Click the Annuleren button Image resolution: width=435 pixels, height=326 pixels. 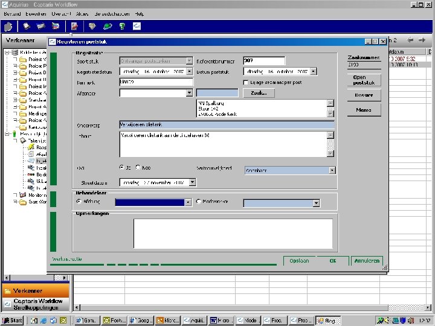(x=367, y=261)
